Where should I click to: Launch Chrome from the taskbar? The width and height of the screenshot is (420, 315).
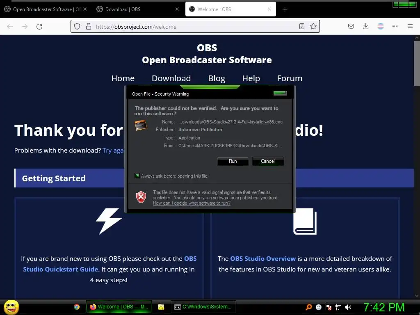tap(77, 307)
